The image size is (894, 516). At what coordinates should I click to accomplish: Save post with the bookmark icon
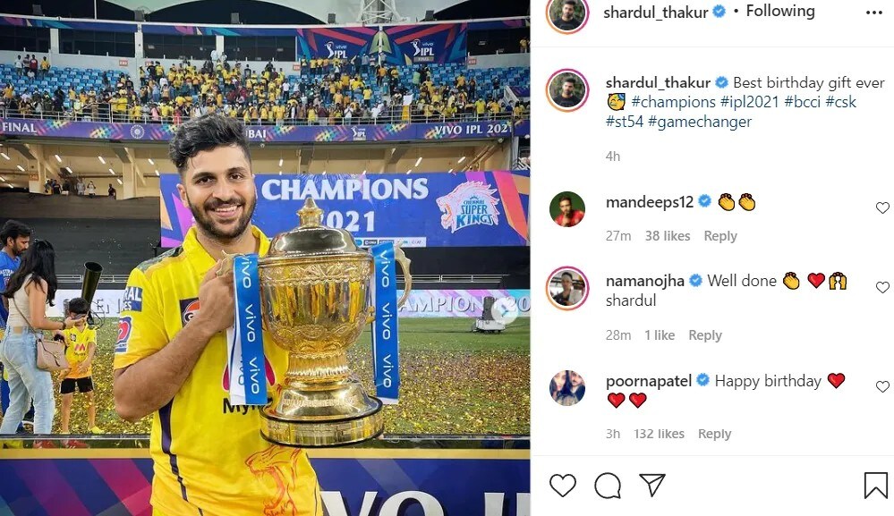tap(875, 486)
